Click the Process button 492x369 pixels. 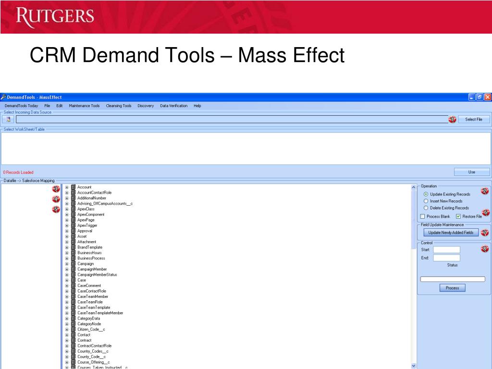(x=452, y=288)
